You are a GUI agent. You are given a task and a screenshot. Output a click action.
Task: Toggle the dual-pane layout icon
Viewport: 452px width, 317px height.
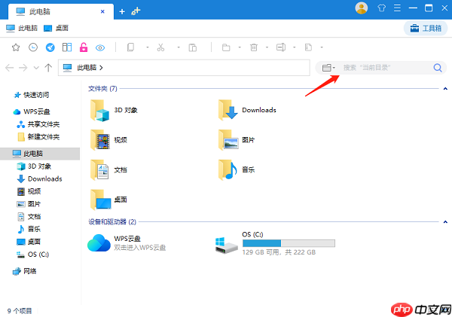tap(67, 47)
